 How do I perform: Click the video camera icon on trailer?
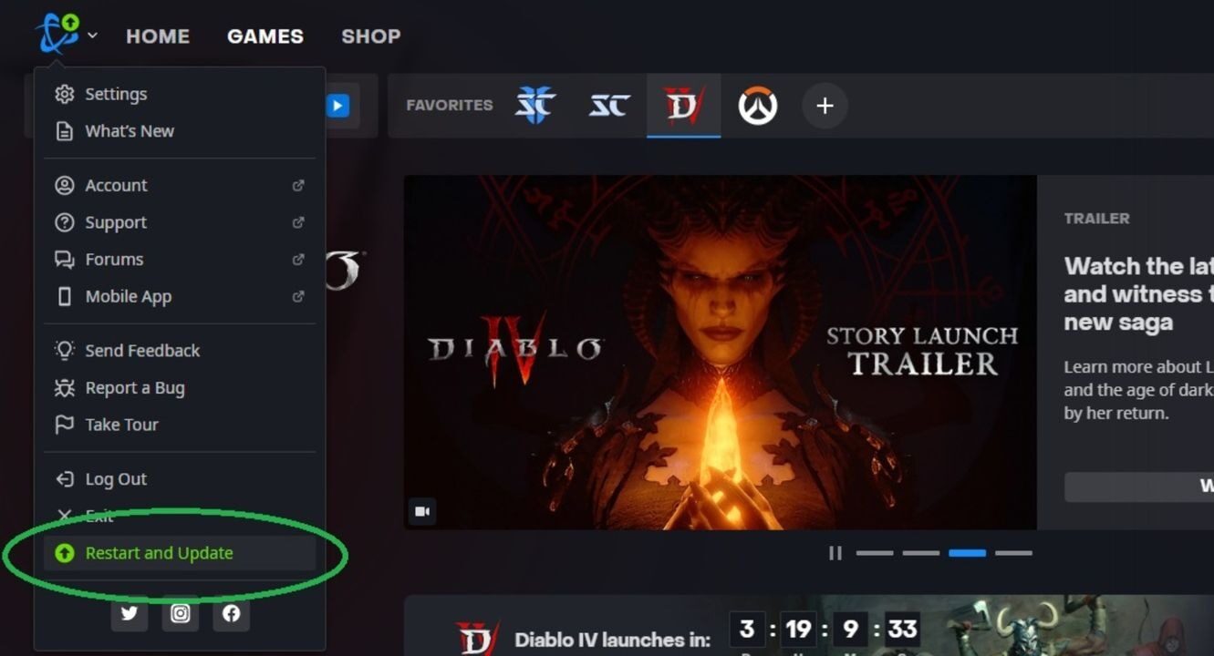click(422, 511)
